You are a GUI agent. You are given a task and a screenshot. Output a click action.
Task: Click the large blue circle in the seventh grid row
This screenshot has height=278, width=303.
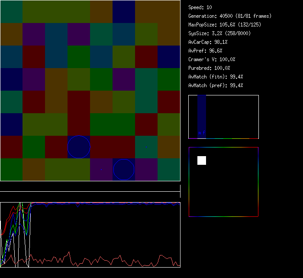coord(79,147)
